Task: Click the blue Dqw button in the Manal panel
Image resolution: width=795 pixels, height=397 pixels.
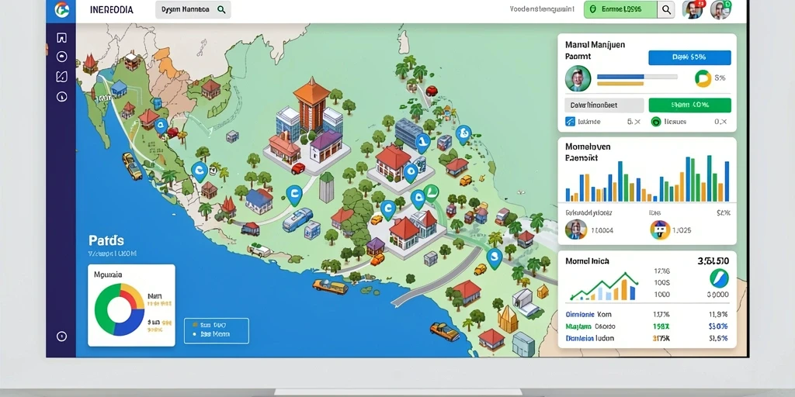Action: pos(689,57)
